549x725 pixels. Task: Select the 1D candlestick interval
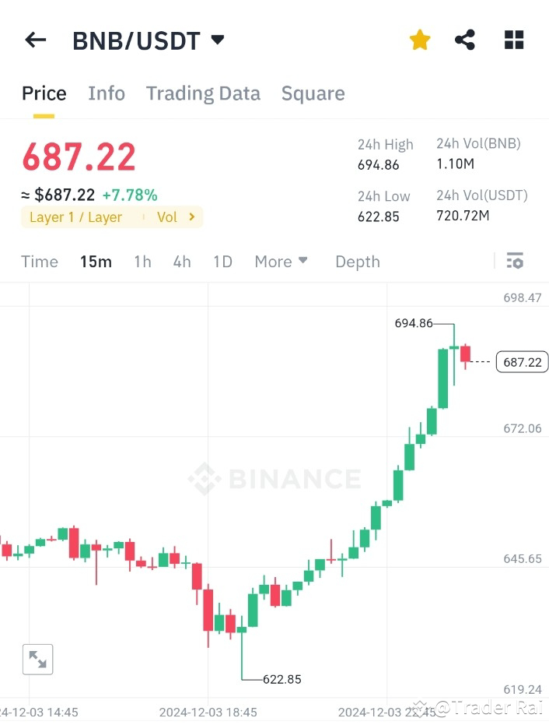pyautogui.click(x=222, y=262)
